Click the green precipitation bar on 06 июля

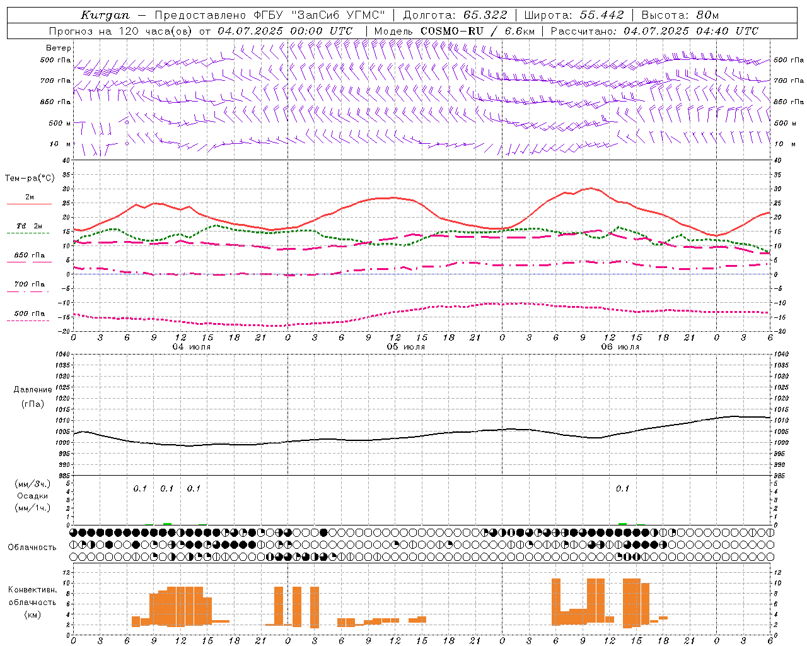(x=623, y=524)
